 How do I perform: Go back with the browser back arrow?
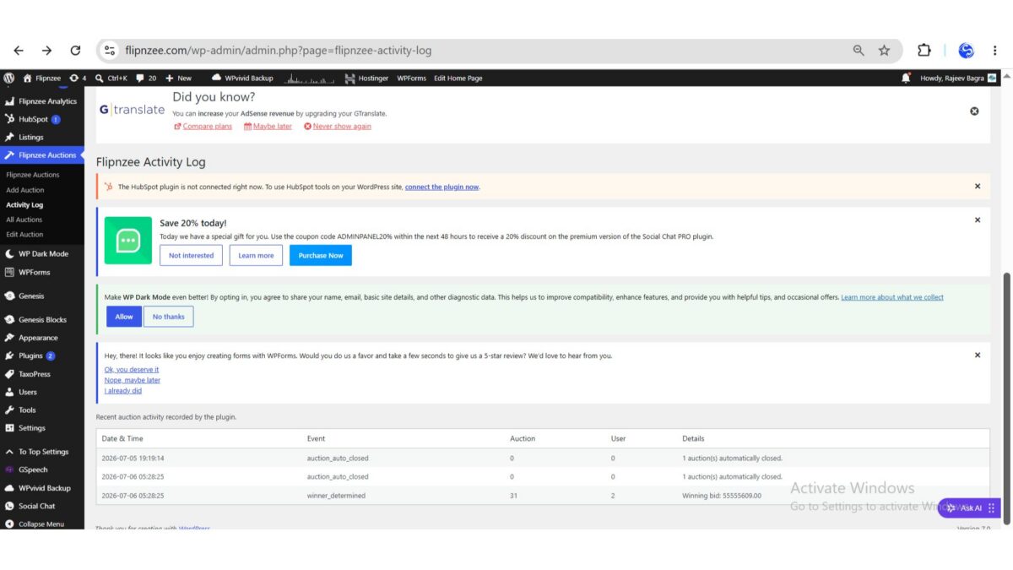tap(19, 51)
